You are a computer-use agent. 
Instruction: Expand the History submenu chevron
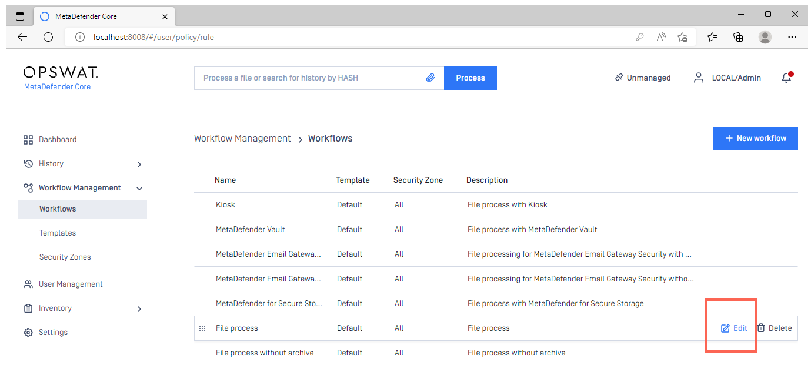point(139,165)
